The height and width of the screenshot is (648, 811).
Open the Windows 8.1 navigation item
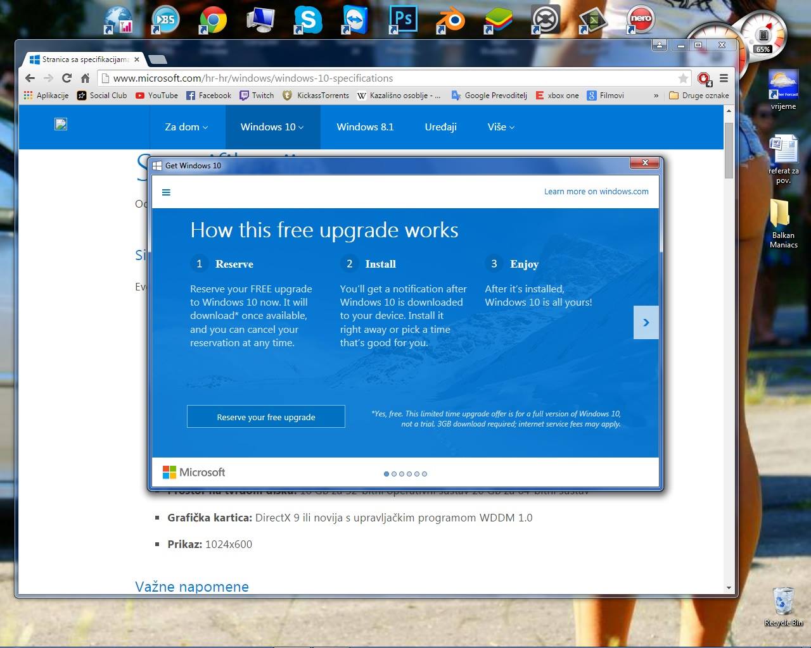[x=365, y=127]
